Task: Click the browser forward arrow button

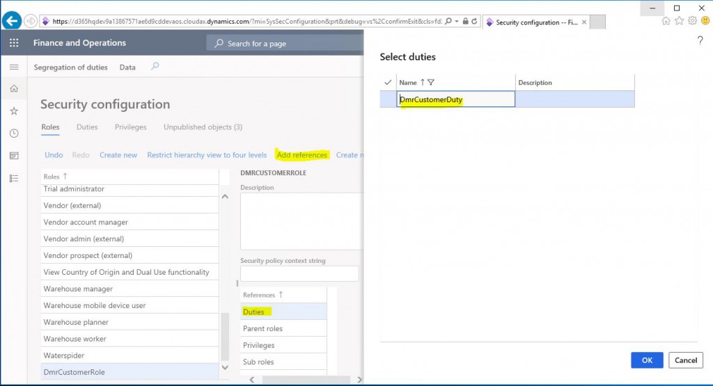Action: tap(31, 21)
